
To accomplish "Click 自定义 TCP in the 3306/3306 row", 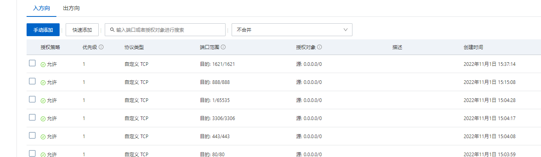I will coord(136,118).
